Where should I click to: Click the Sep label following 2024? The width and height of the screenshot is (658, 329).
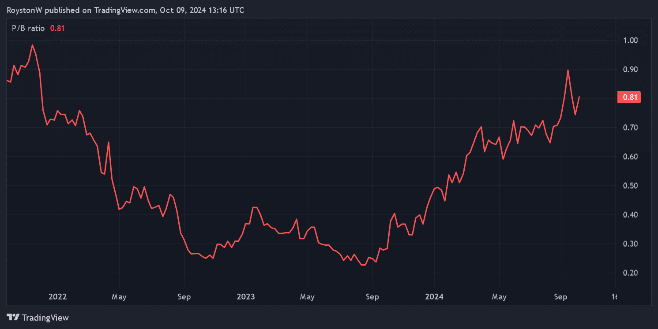560,297
